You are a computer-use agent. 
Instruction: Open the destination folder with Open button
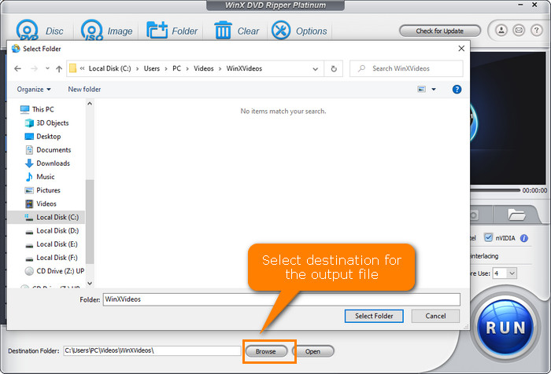(312, 351)
